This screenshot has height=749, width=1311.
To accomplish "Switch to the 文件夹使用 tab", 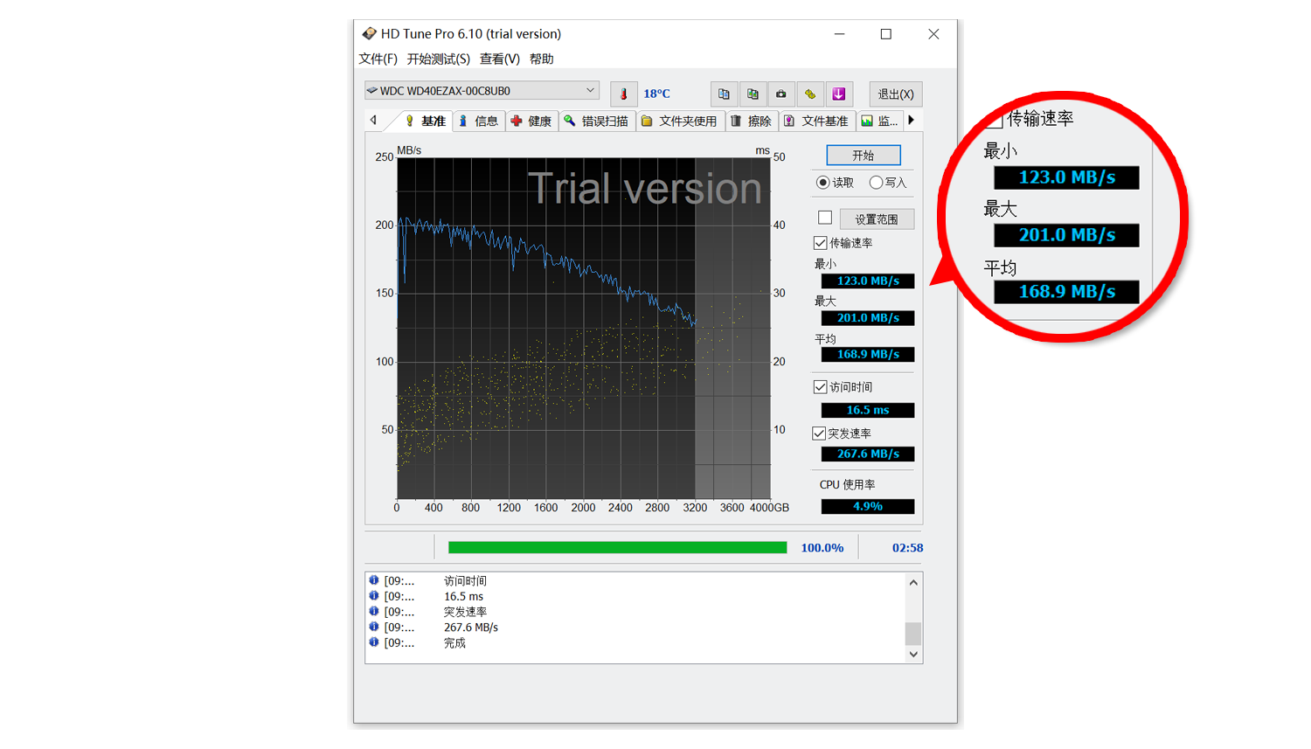I will coord(679,121).
